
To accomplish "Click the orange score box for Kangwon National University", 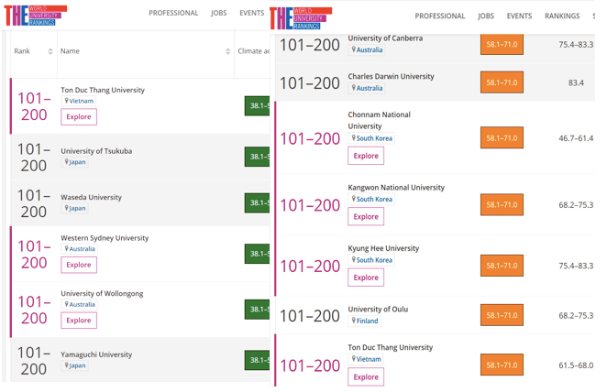I will (x=502, y=205).
